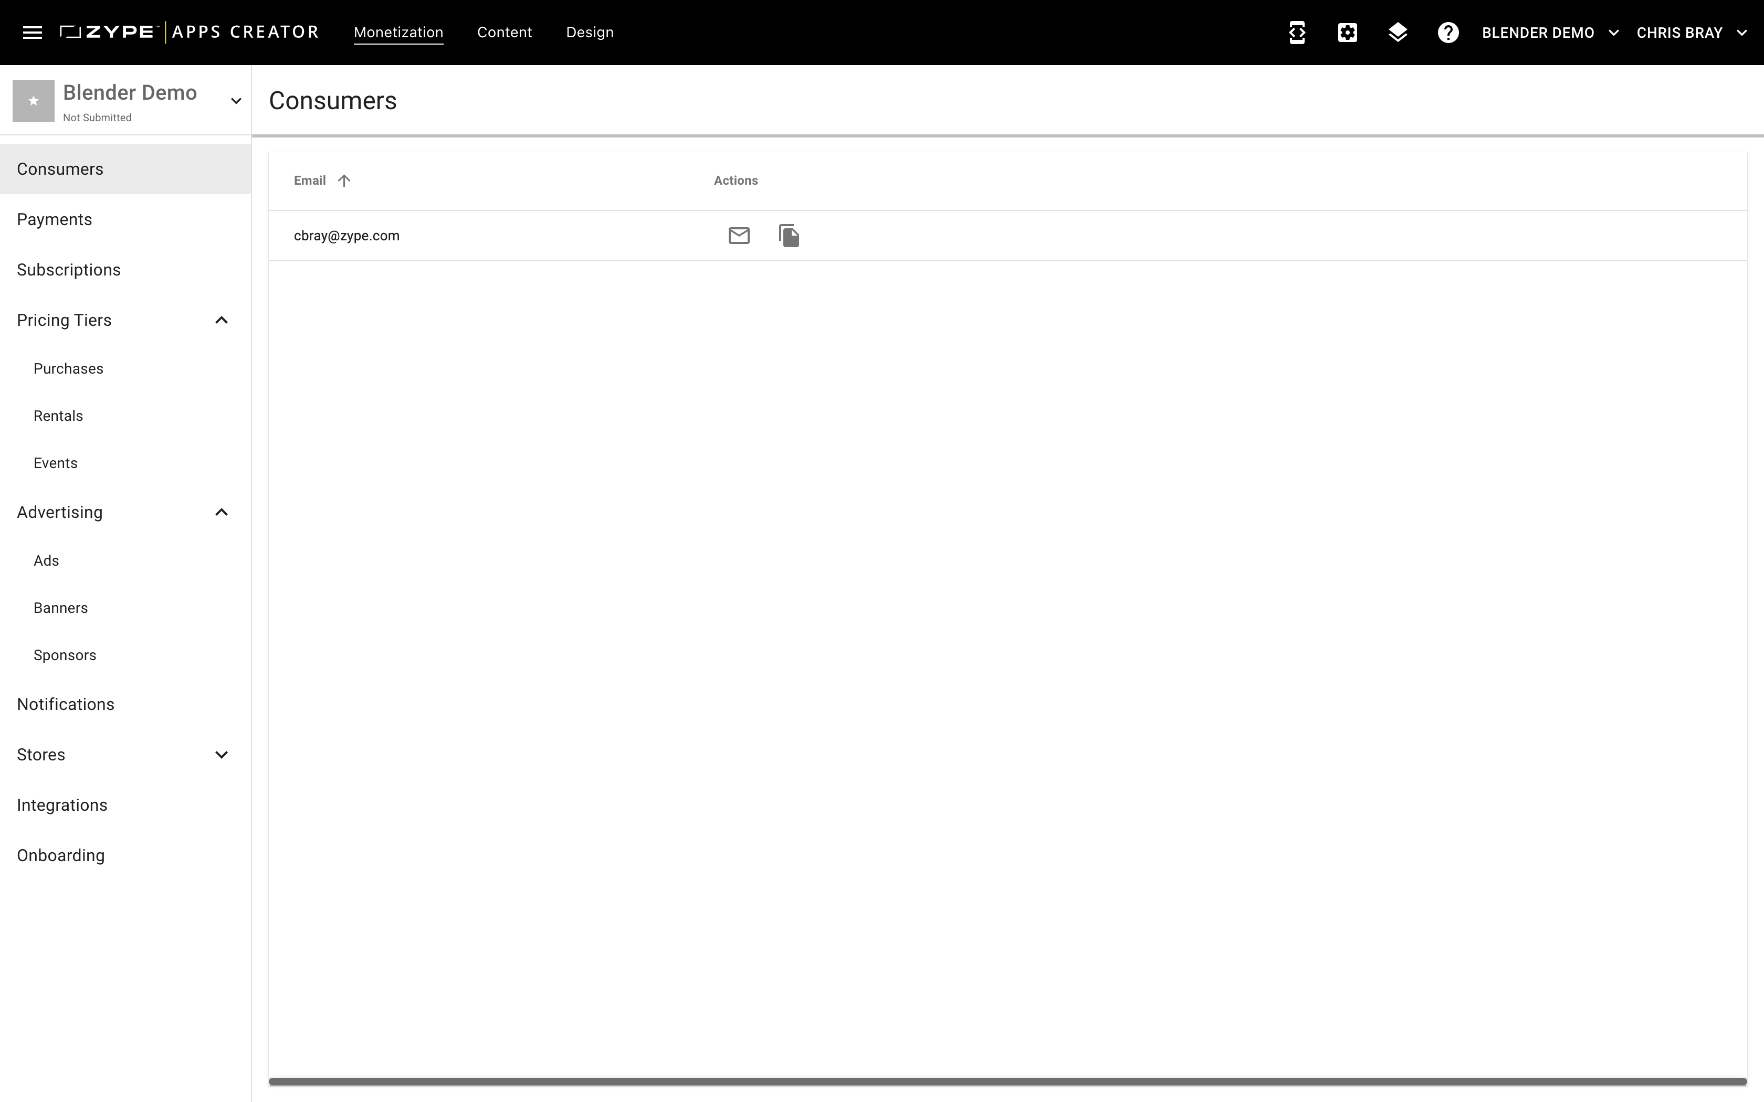Viewport: 1764px width, 1102px height.
Task: Open Onboarding in the sidebar
Action: point(125,855)
